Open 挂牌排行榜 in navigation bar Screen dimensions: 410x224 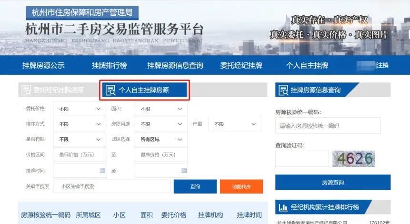pos(110,65)
